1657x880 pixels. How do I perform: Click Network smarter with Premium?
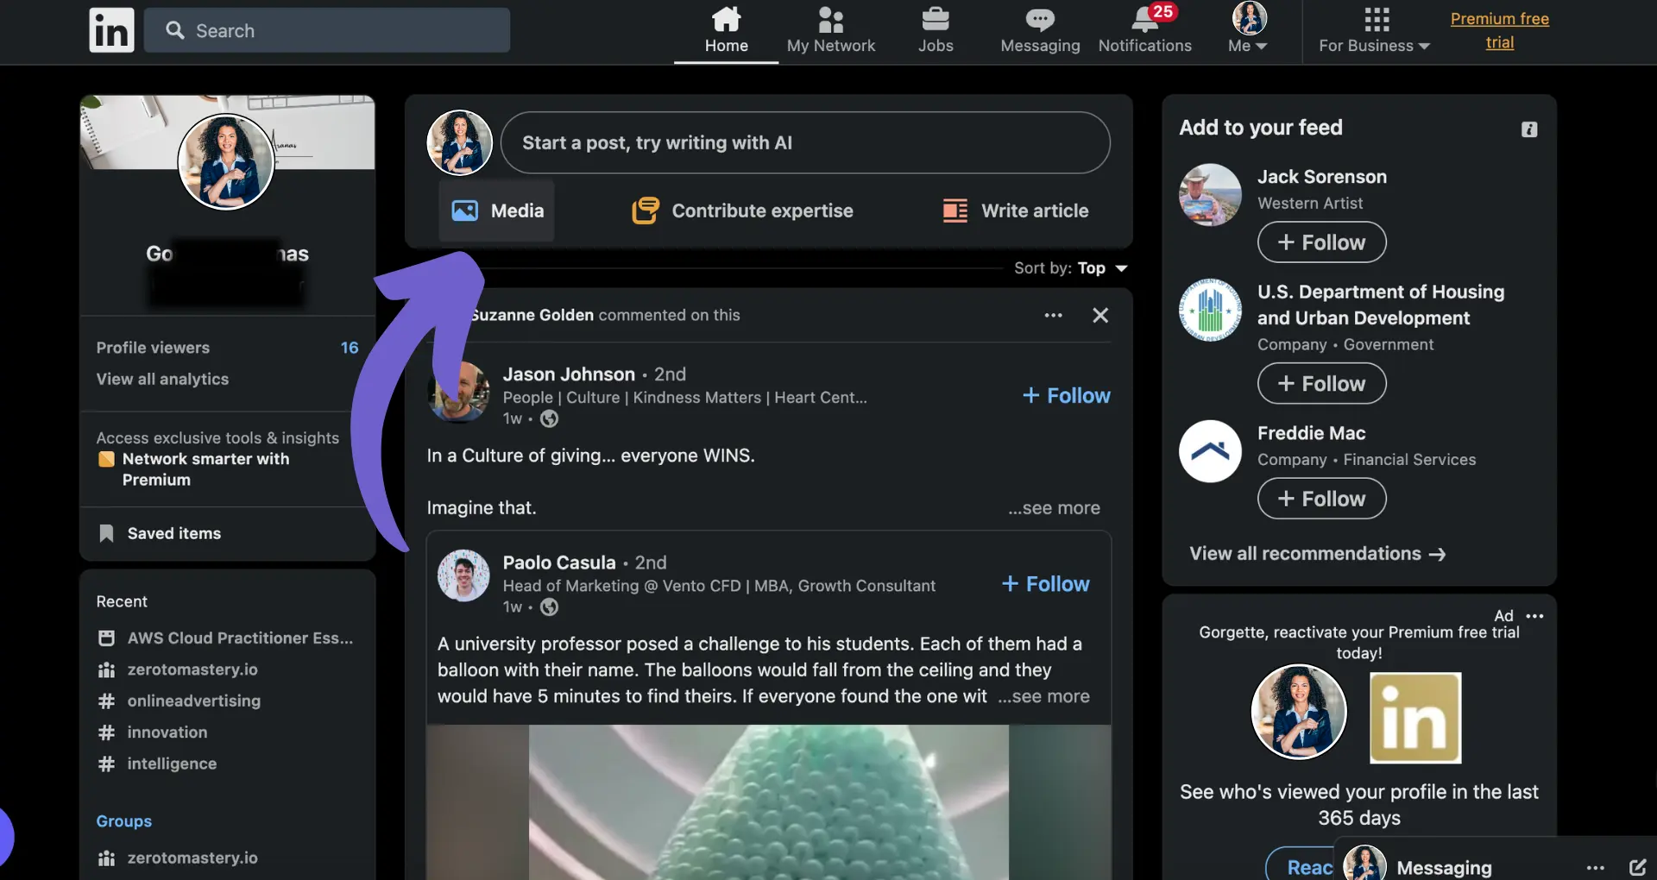point(205,469)
